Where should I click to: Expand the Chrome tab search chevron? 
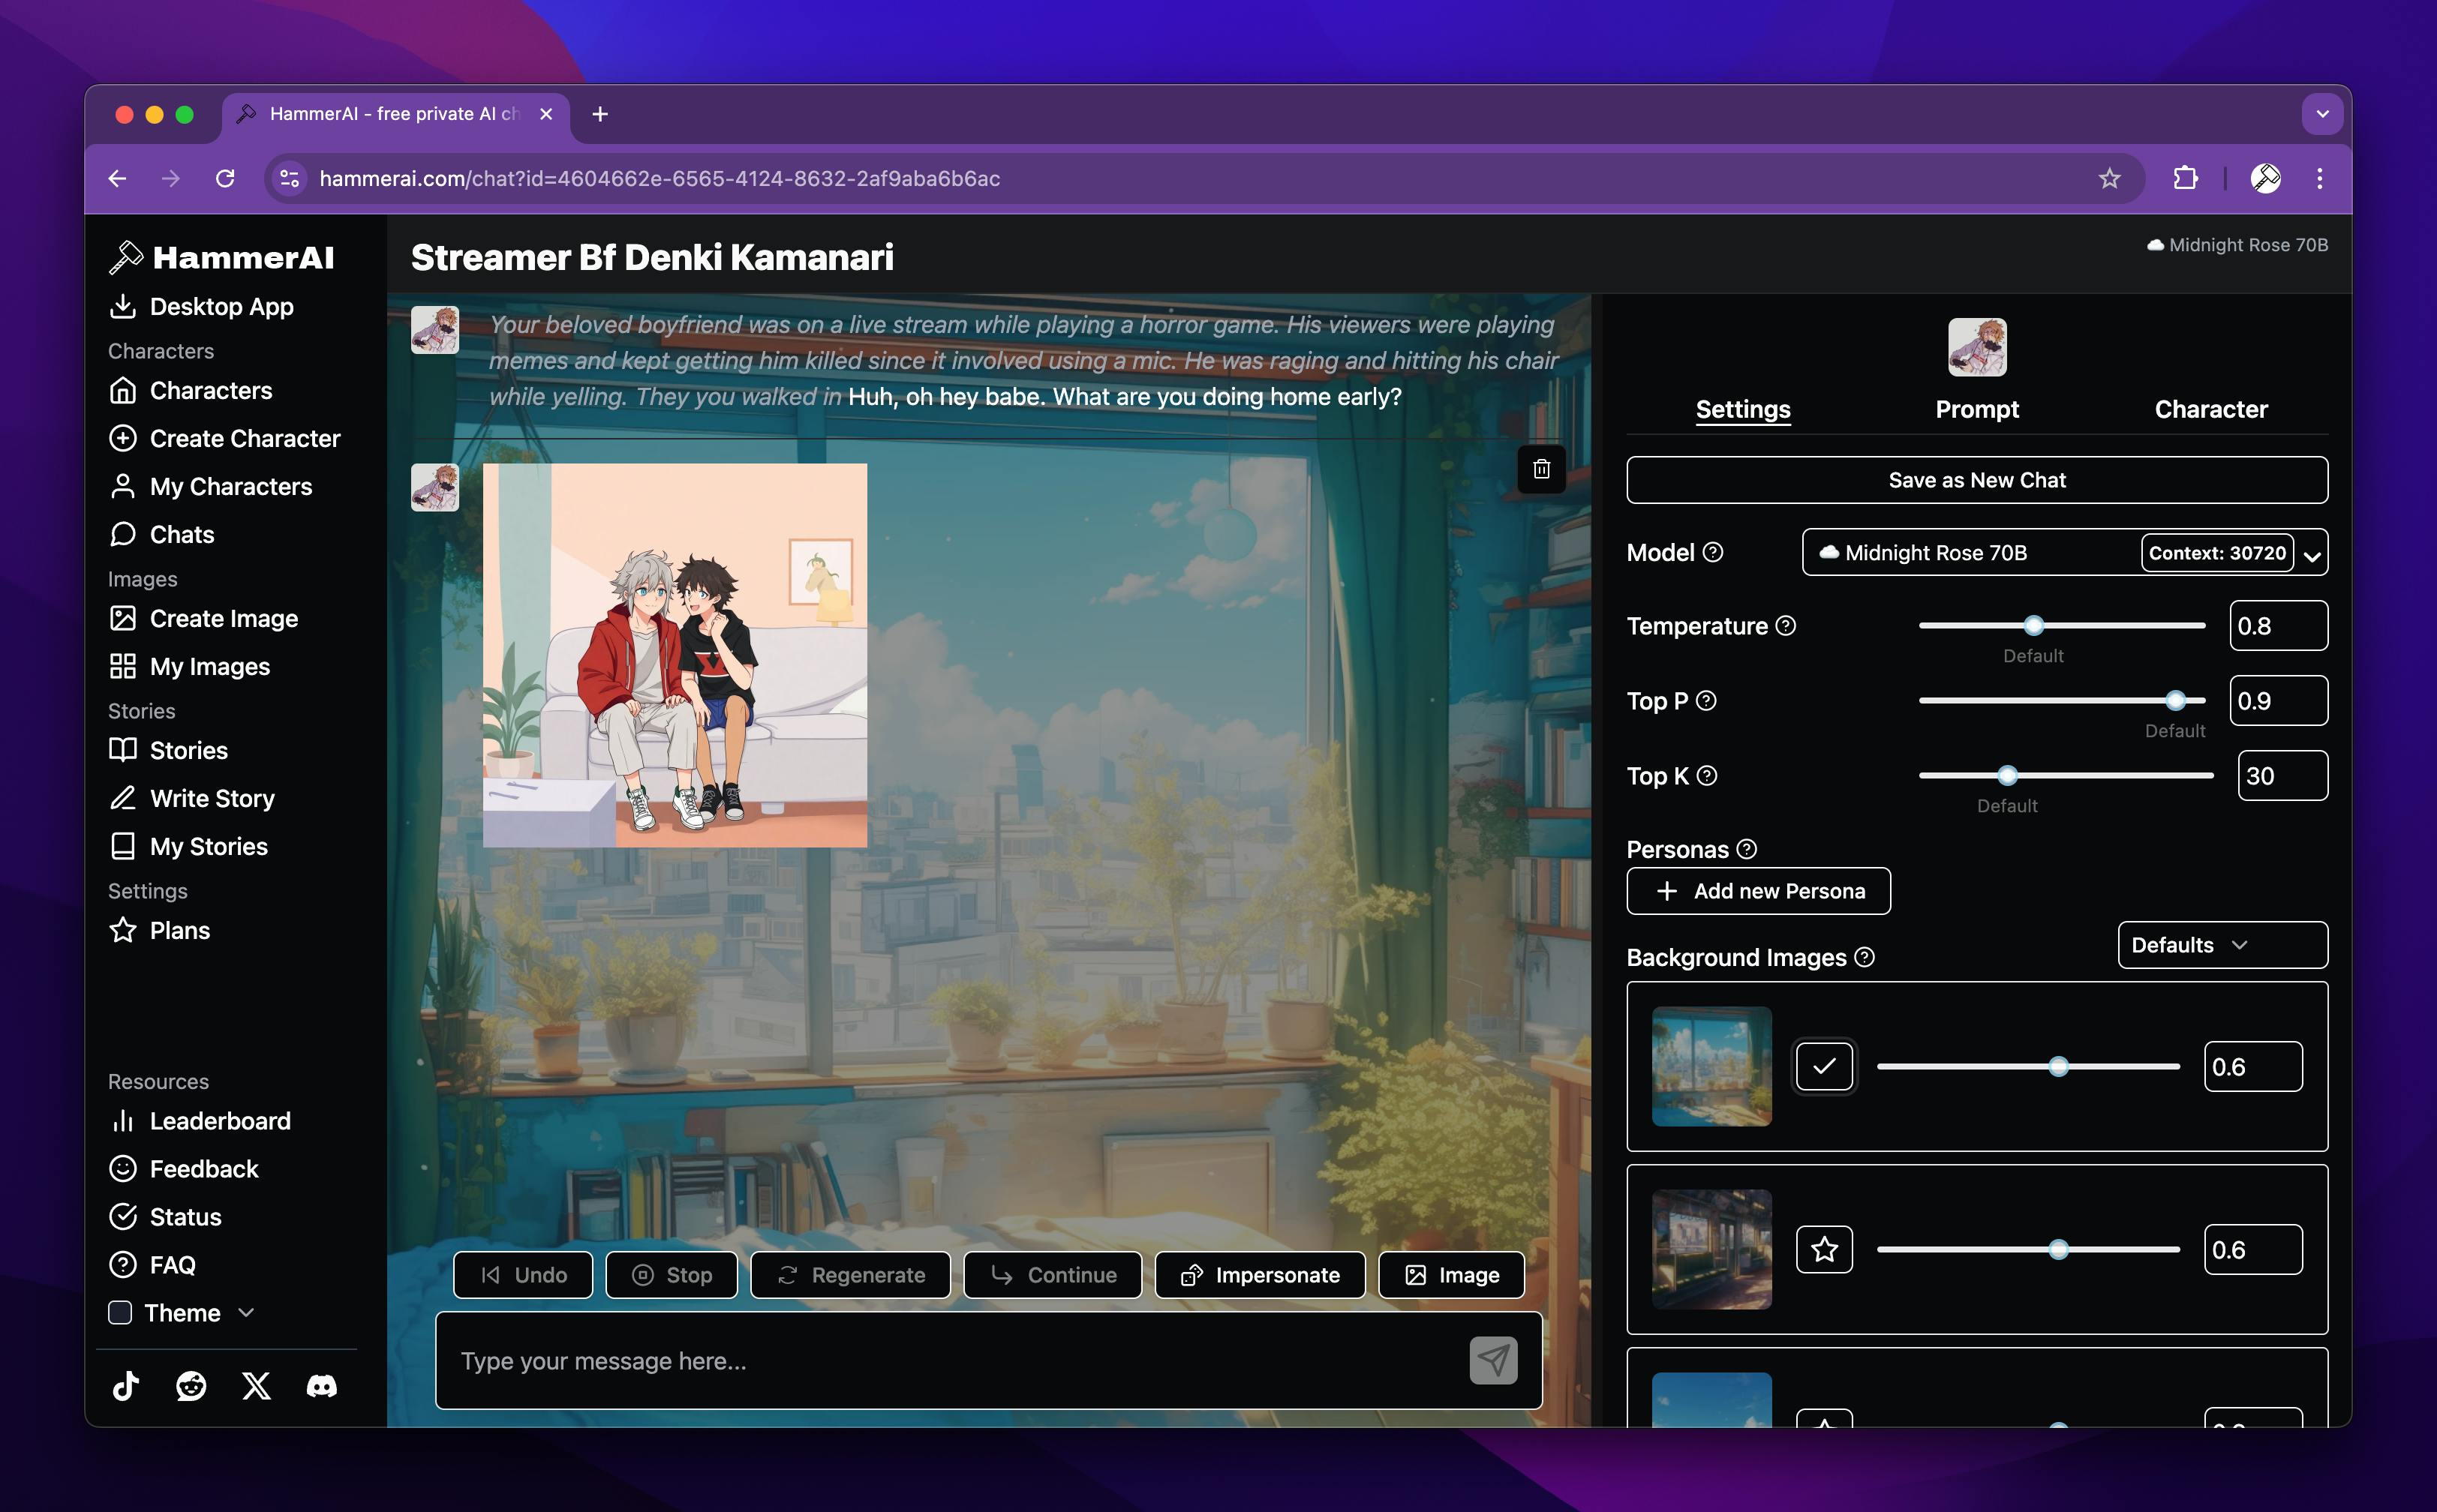coord(2323,114)
